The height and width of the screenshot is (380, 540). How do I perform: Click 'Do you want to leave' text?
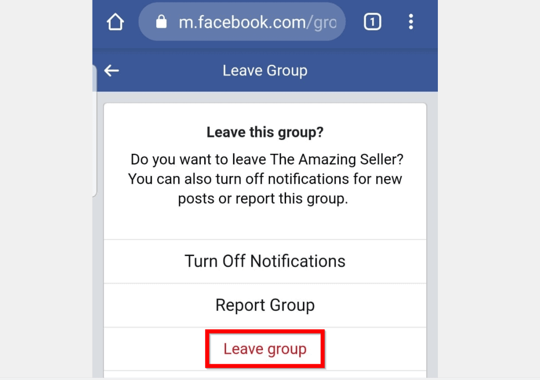click(x=198, y=159)
